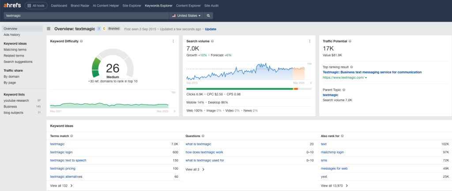Click the search volume trend chart

pyautogui.click(x=245, y=72)
